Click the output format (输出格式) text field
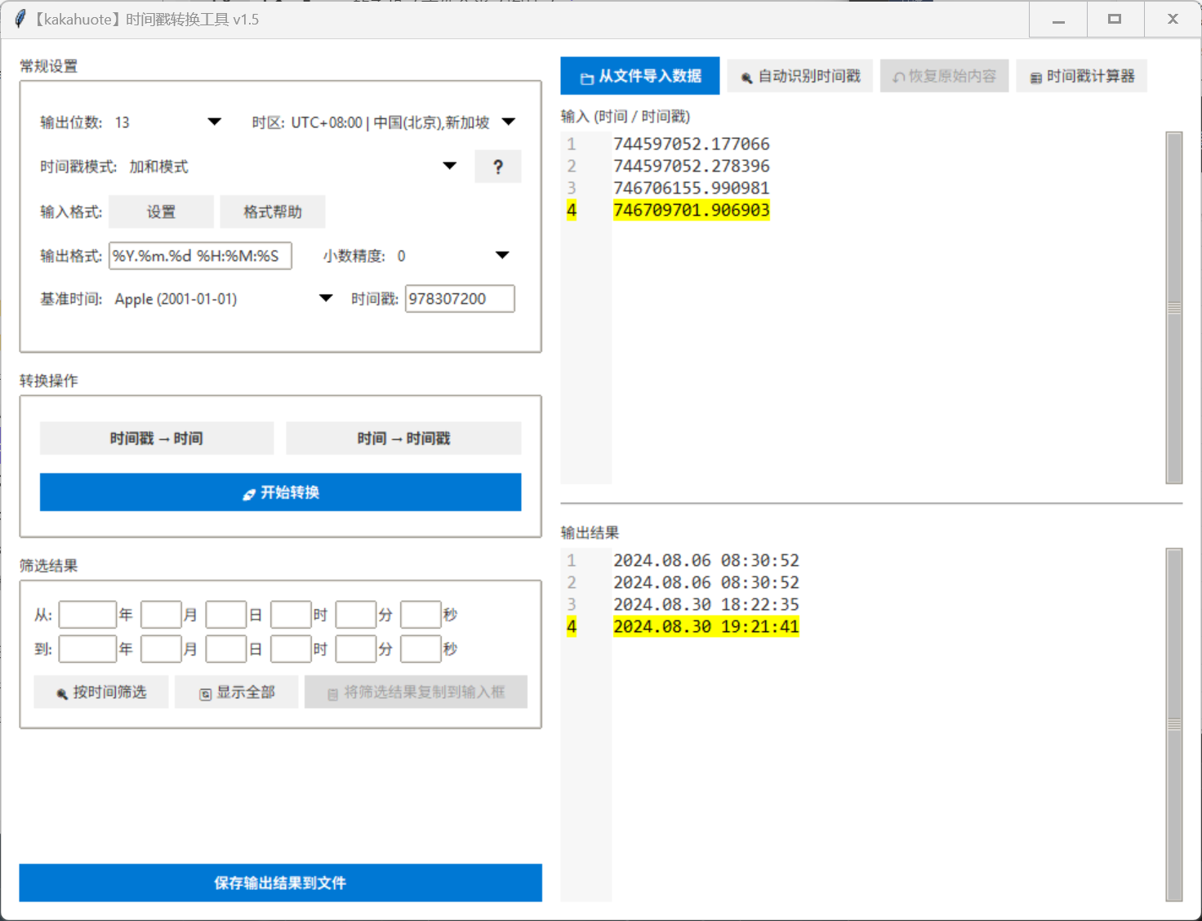This screenshot has height=921, width=1202. (200, 256)
